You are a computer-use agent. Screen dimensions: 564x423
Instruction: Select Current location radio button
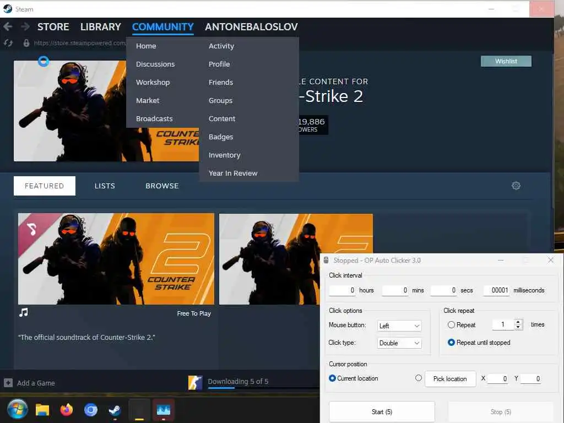tap(332, 378)
